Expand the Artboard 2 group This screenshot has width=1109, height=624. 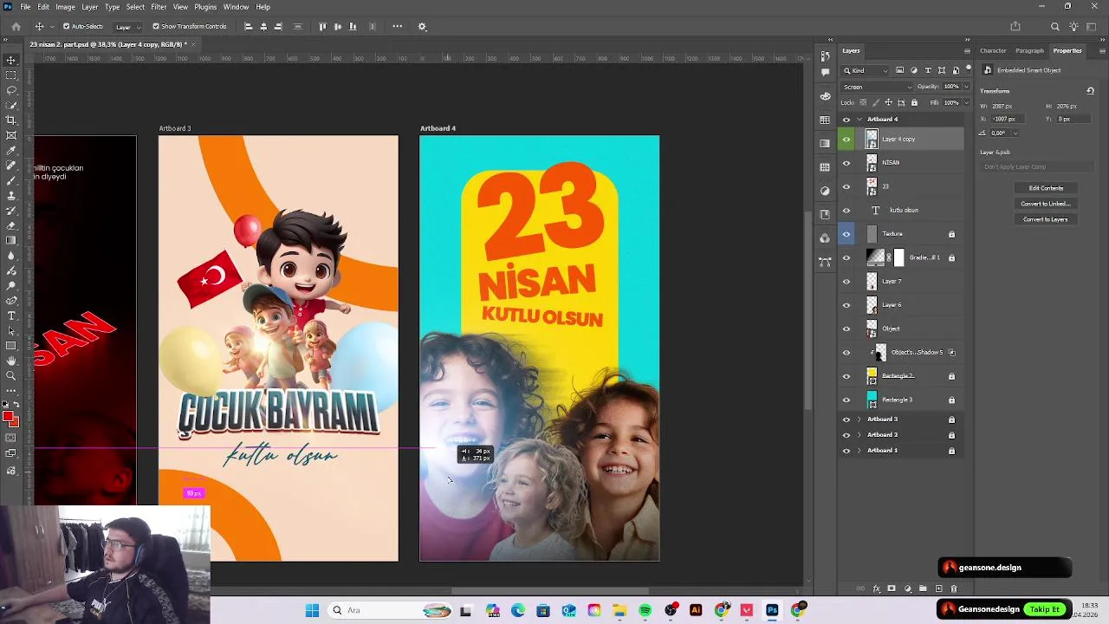[x=859, y=435]
